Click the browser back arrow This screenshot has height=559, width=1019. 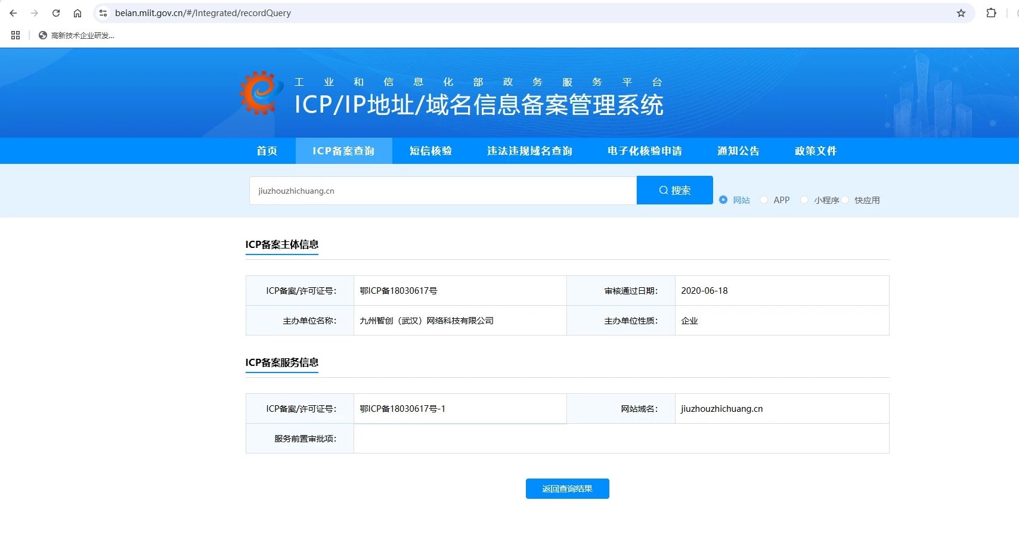coord(13,13)
